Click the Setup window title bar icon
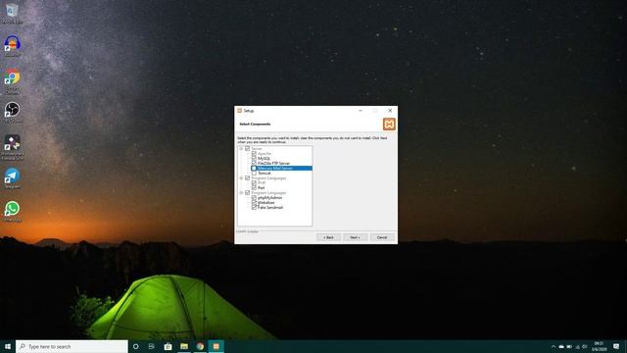 (x=239, y=111)
